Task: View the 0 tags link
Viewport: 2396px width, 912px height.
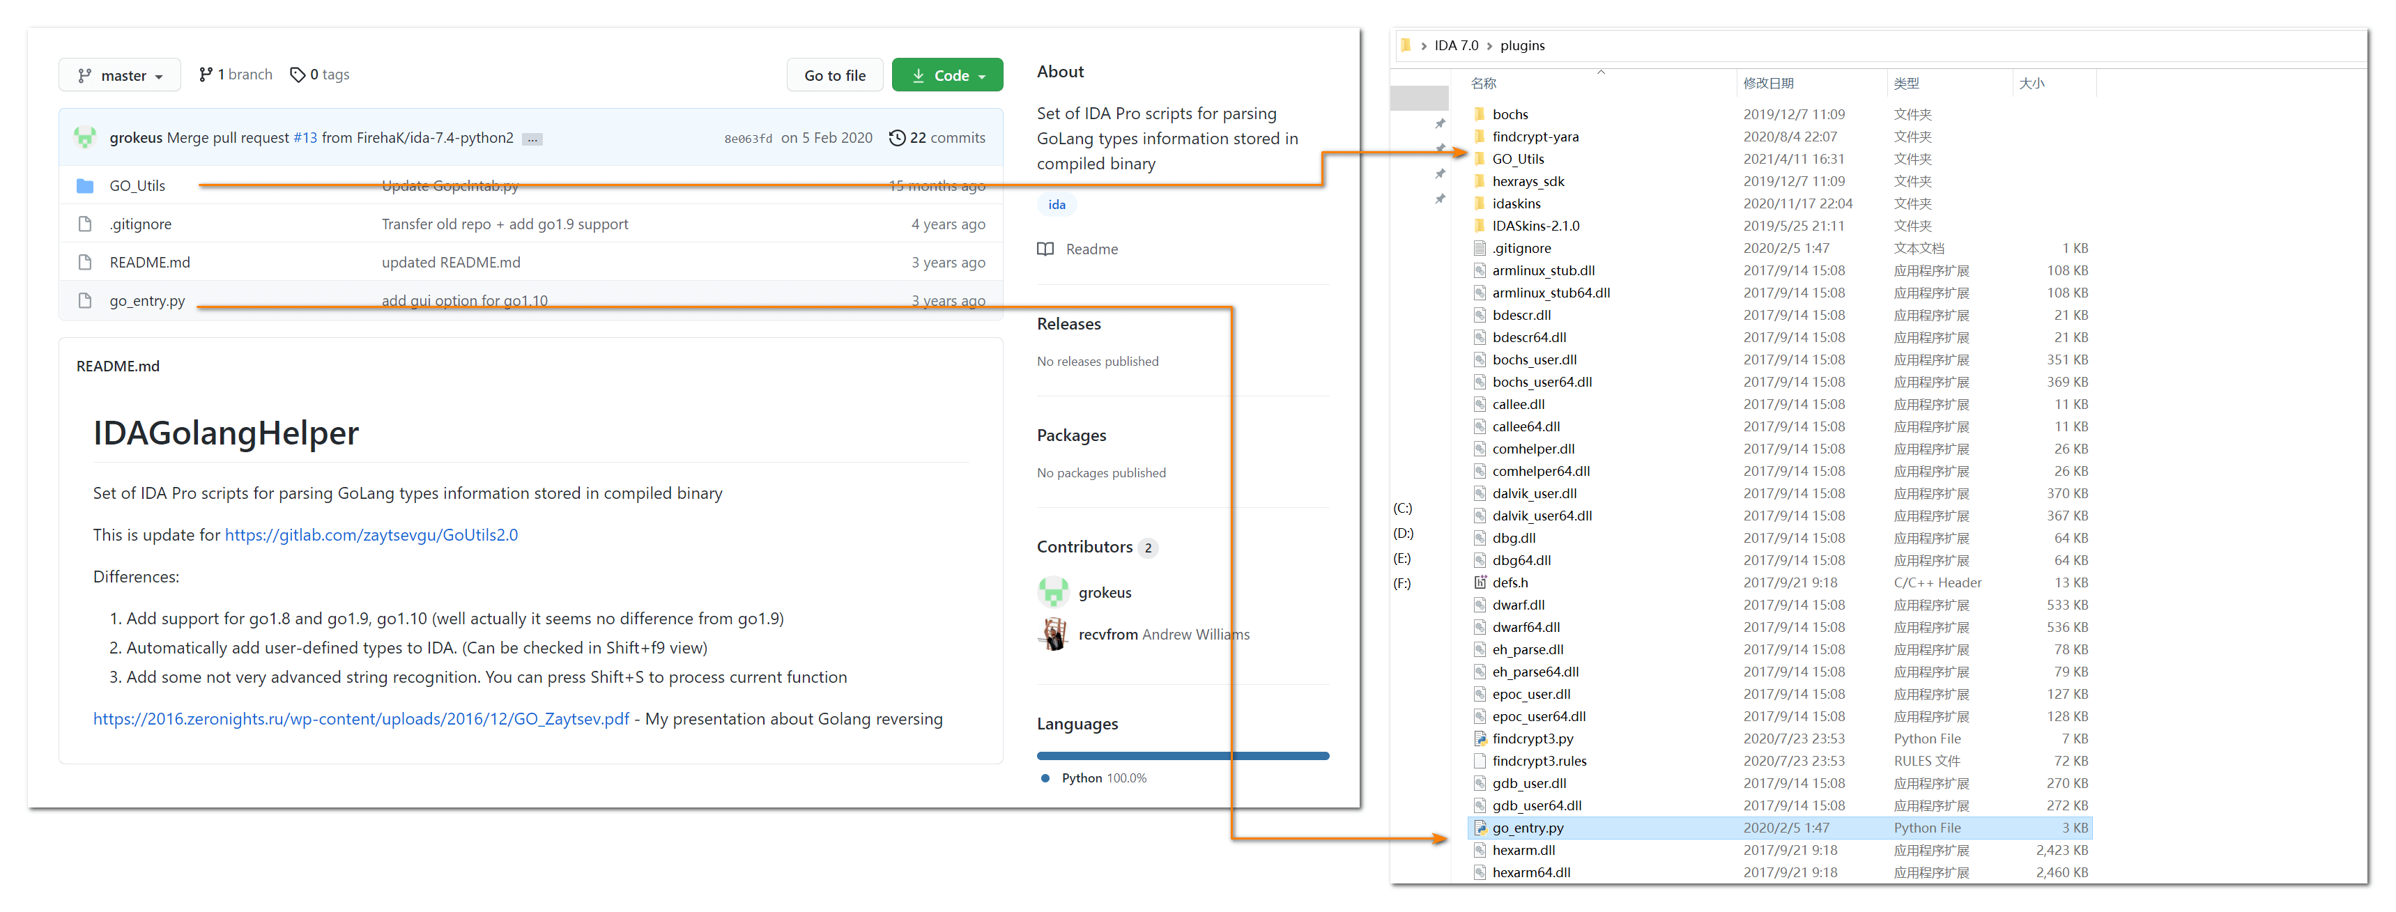Action: pyautogui.click(x=320, y=75)
